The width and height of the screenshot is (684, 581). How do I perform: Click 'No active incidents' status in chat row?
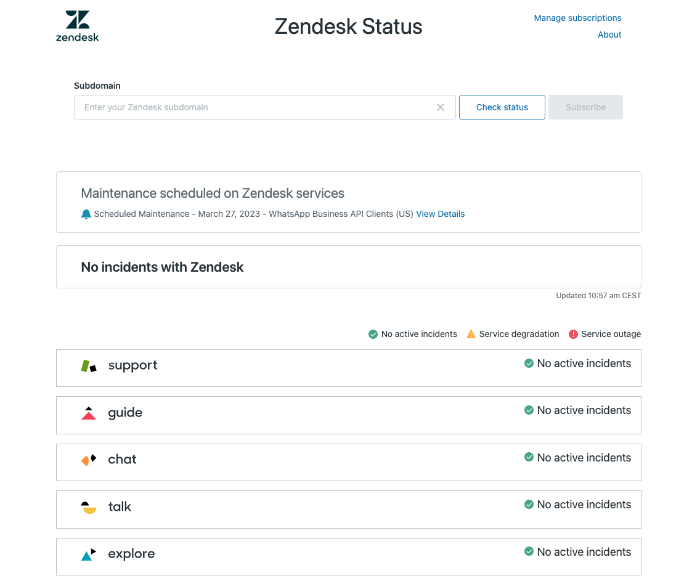(x=584, y=458)
